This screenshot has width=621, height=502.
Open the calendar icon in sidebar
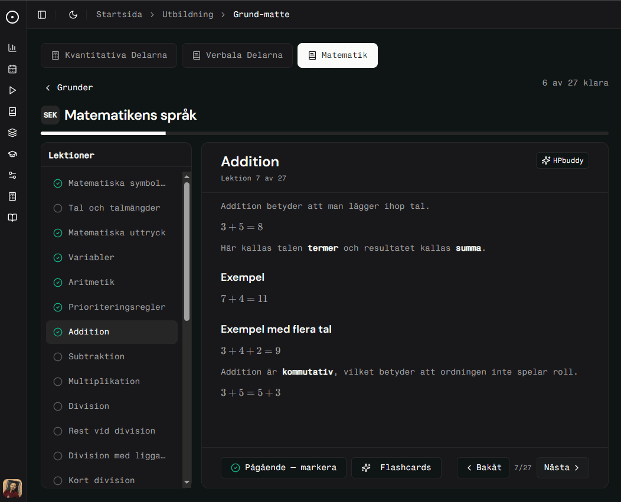(12, 69)
